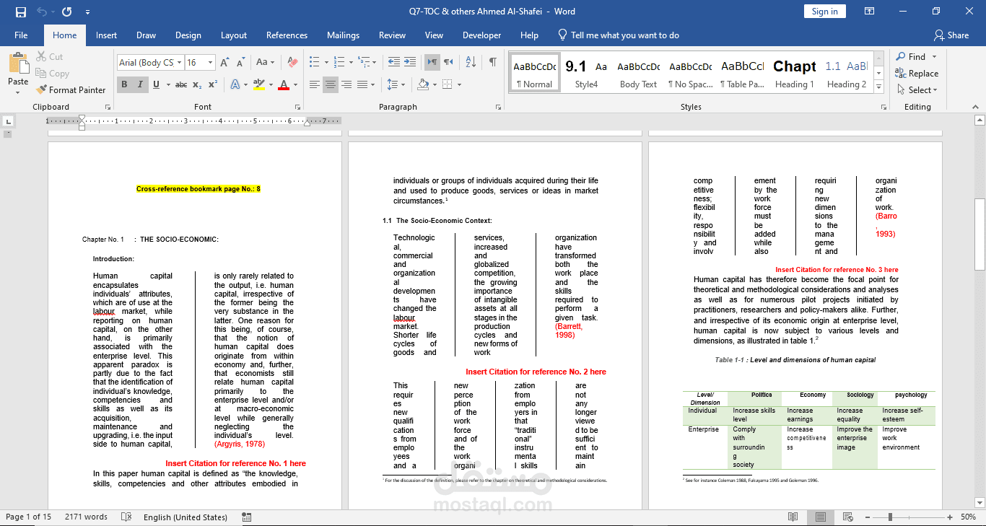The image size is (986, 526).
Task: Switch to the Layout tab
Action: [x=234, y=35]
